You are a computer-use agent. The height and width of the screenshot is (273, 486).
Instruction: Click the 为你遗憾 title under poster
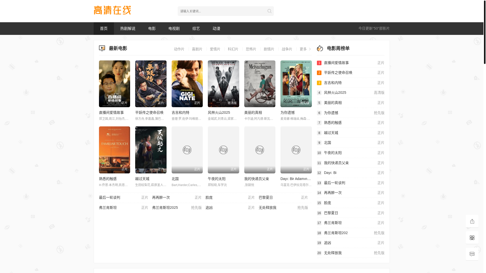(x=288, y=112)
